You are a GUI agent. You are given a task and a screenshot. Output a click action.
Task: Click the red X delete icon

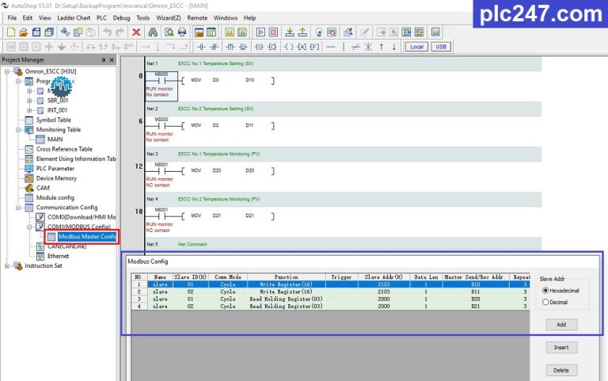point(136,32)
